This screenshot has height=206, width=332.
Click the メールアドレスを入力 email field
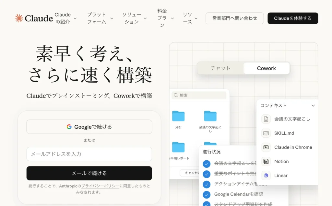(x=89, y=154)
